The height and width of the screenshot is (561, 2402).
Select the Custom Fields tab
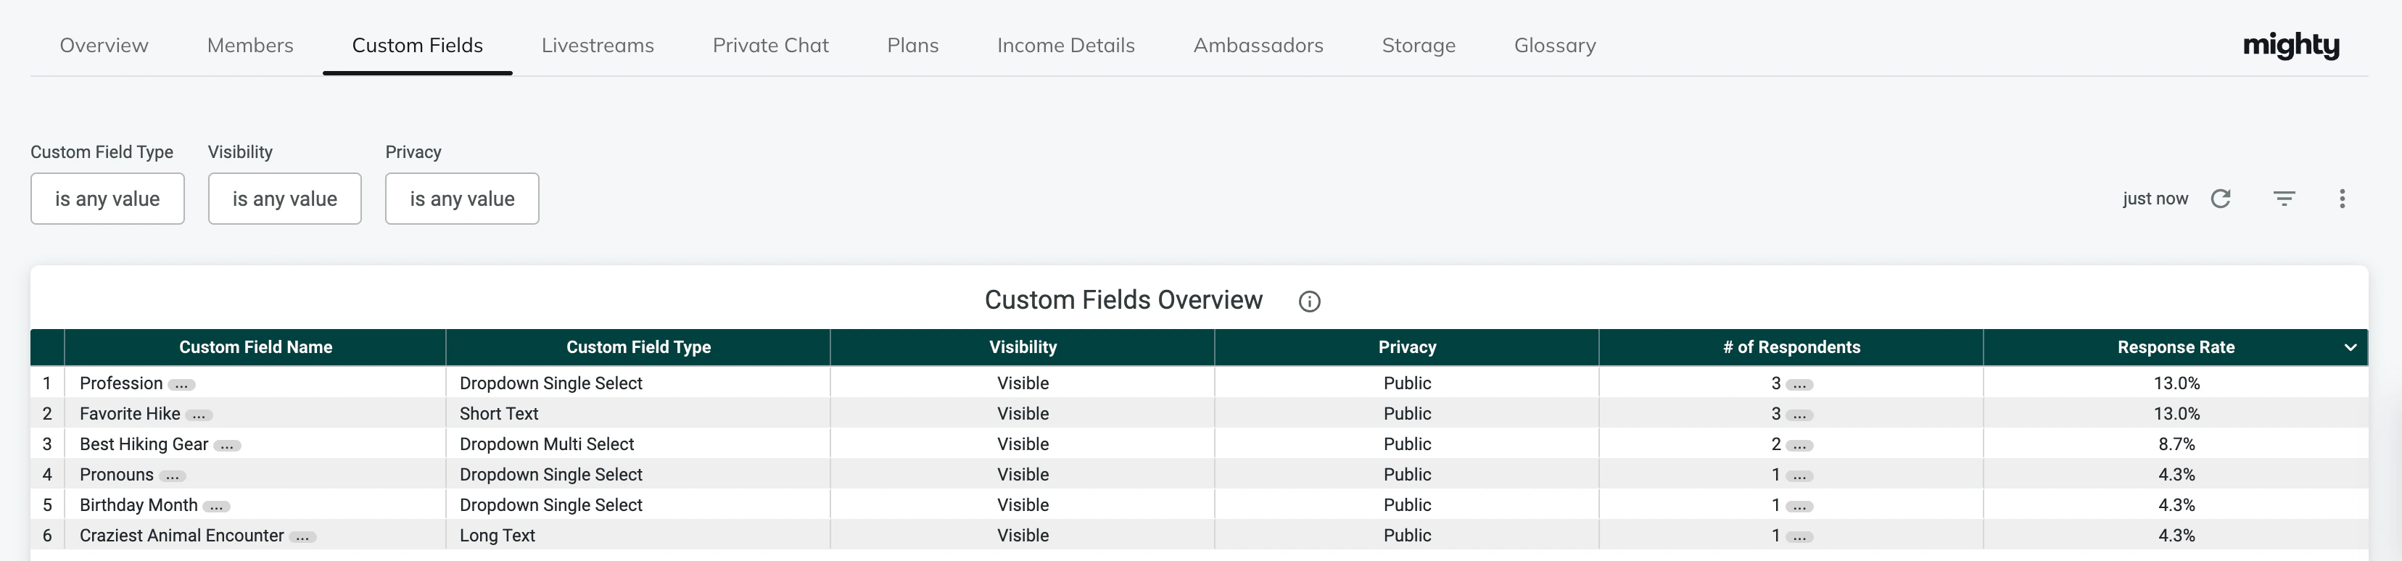pyautogui.click(x=417, y=46)
